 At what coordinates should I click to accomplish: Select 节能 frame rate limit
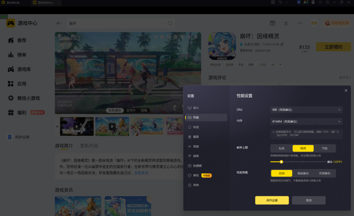tap(324, 148)
